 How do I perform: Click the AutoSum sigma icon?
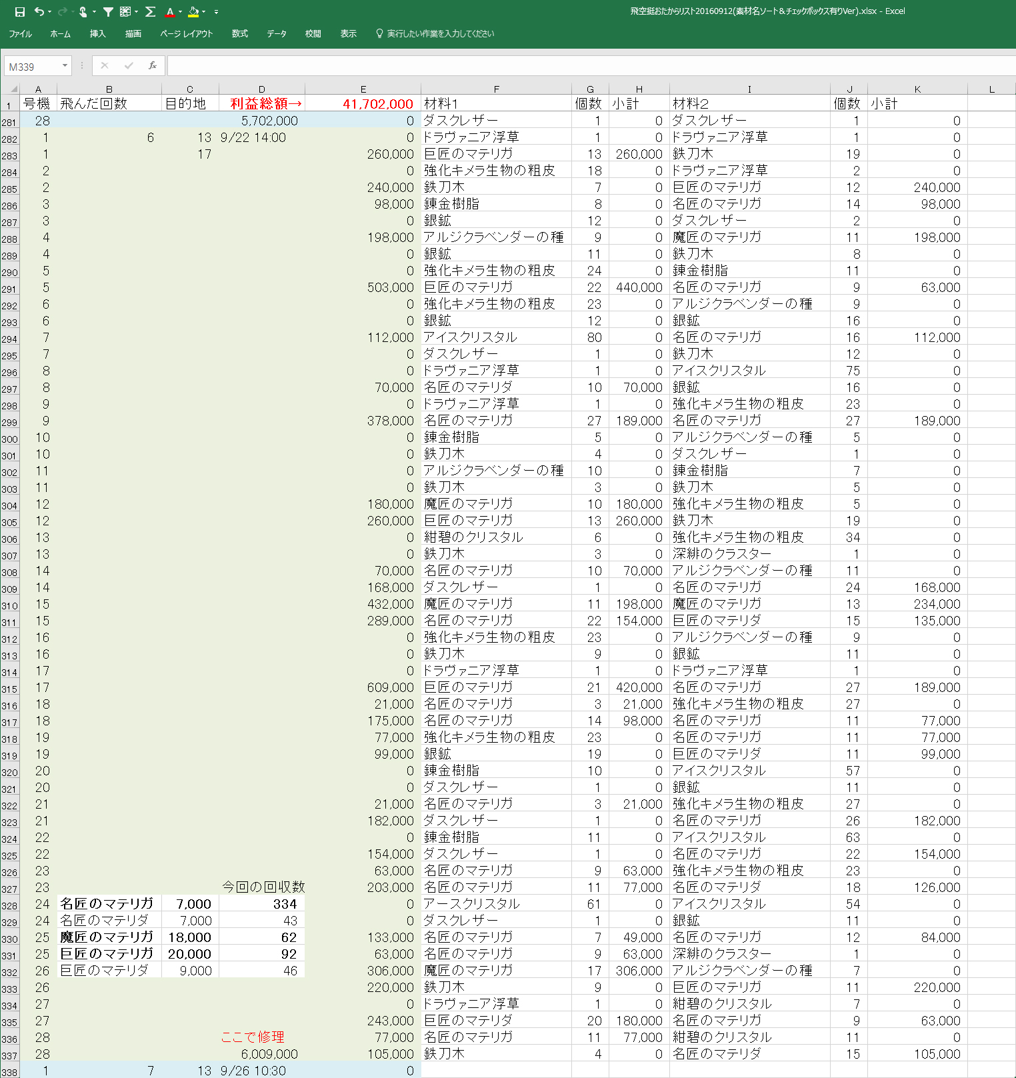point(150,12)
